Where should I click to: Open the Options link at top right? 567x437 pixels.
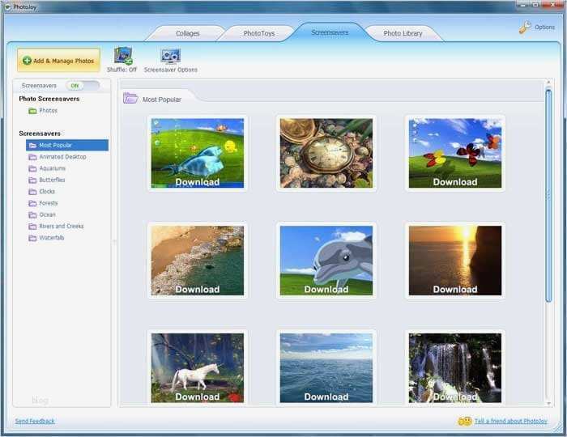(544, 27)
